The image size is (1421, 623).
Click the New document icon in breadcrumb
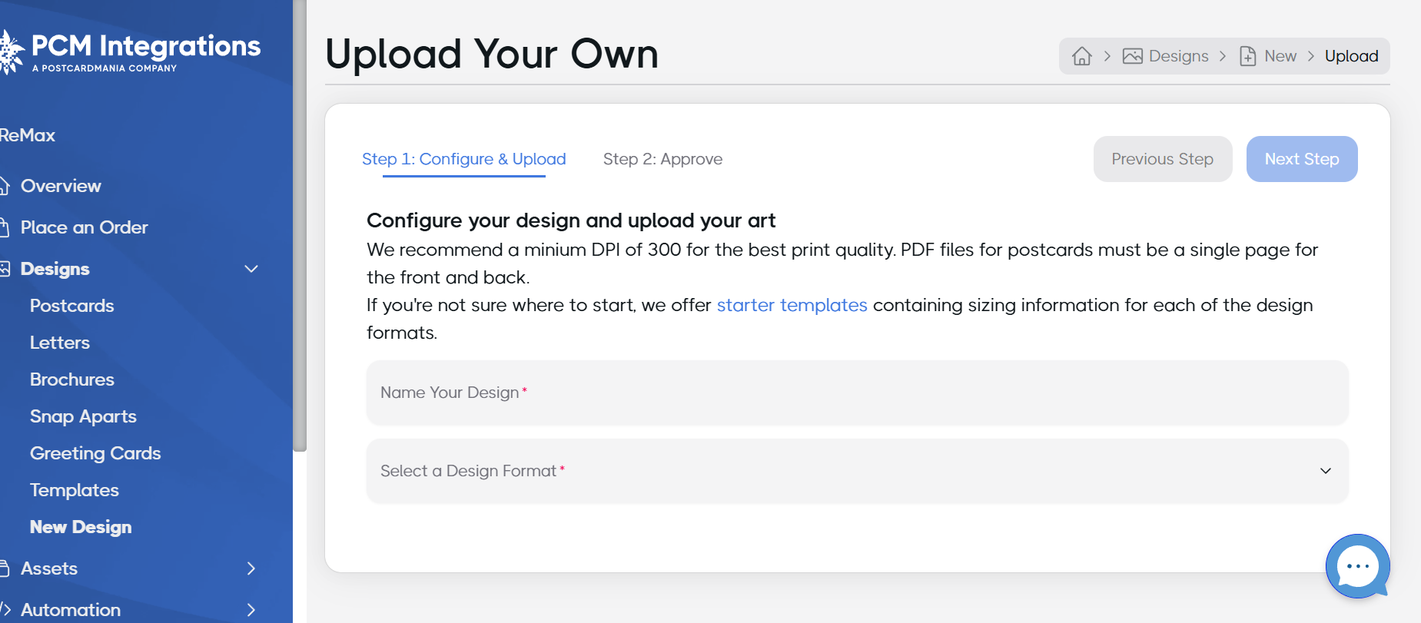[x=1247, y=56]
